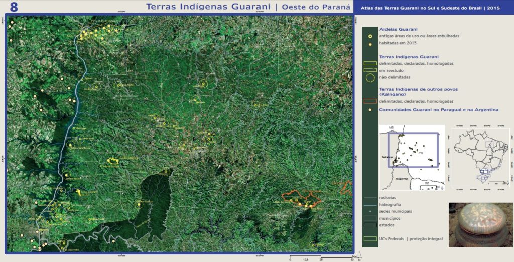Click the Terras Indígenas Guarani legend heading
Screen dimensions: 514x262
click(409, 57)
